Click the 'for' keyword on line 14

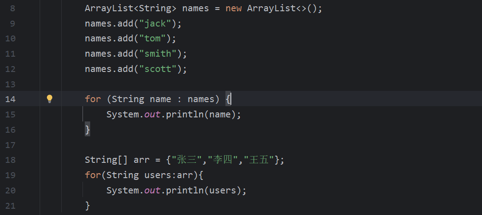(x=93, y=99)
